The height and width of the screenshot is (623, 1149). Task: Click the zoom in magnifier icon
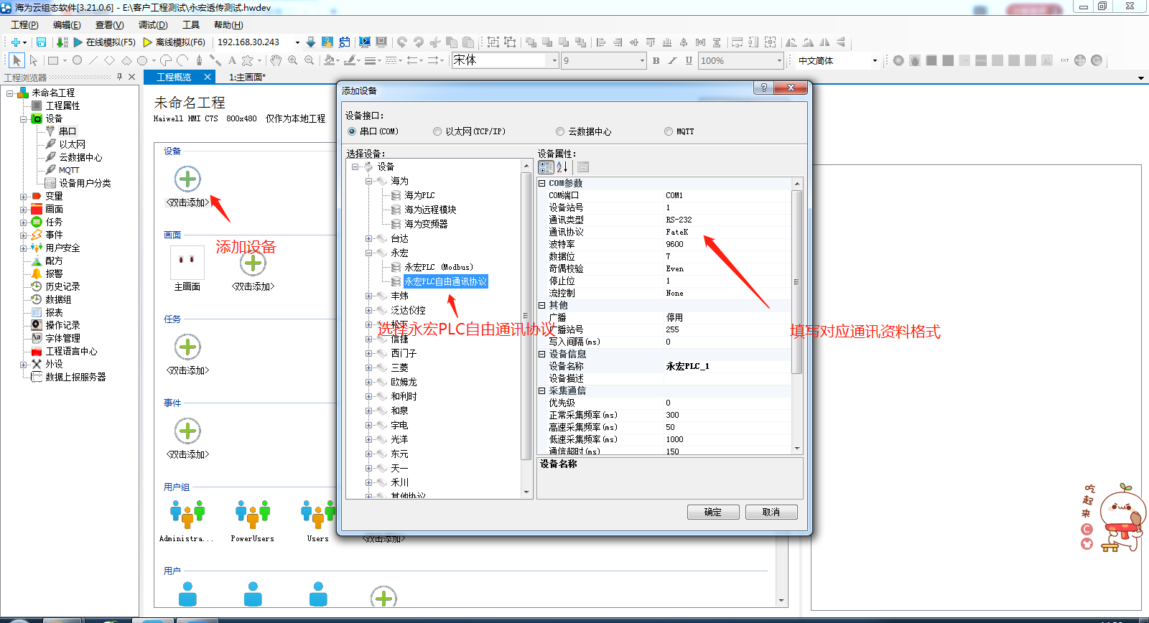click(x=293, y=60)
